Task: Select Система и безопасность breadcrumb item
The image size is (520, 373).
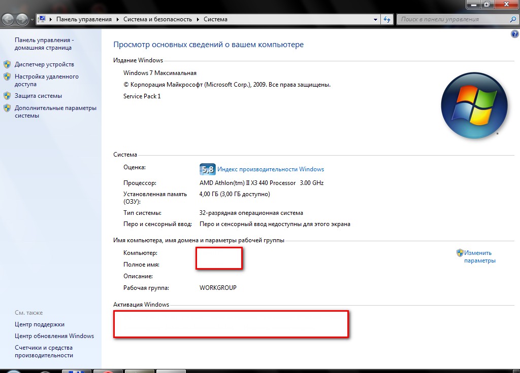Action: [157, 19]
